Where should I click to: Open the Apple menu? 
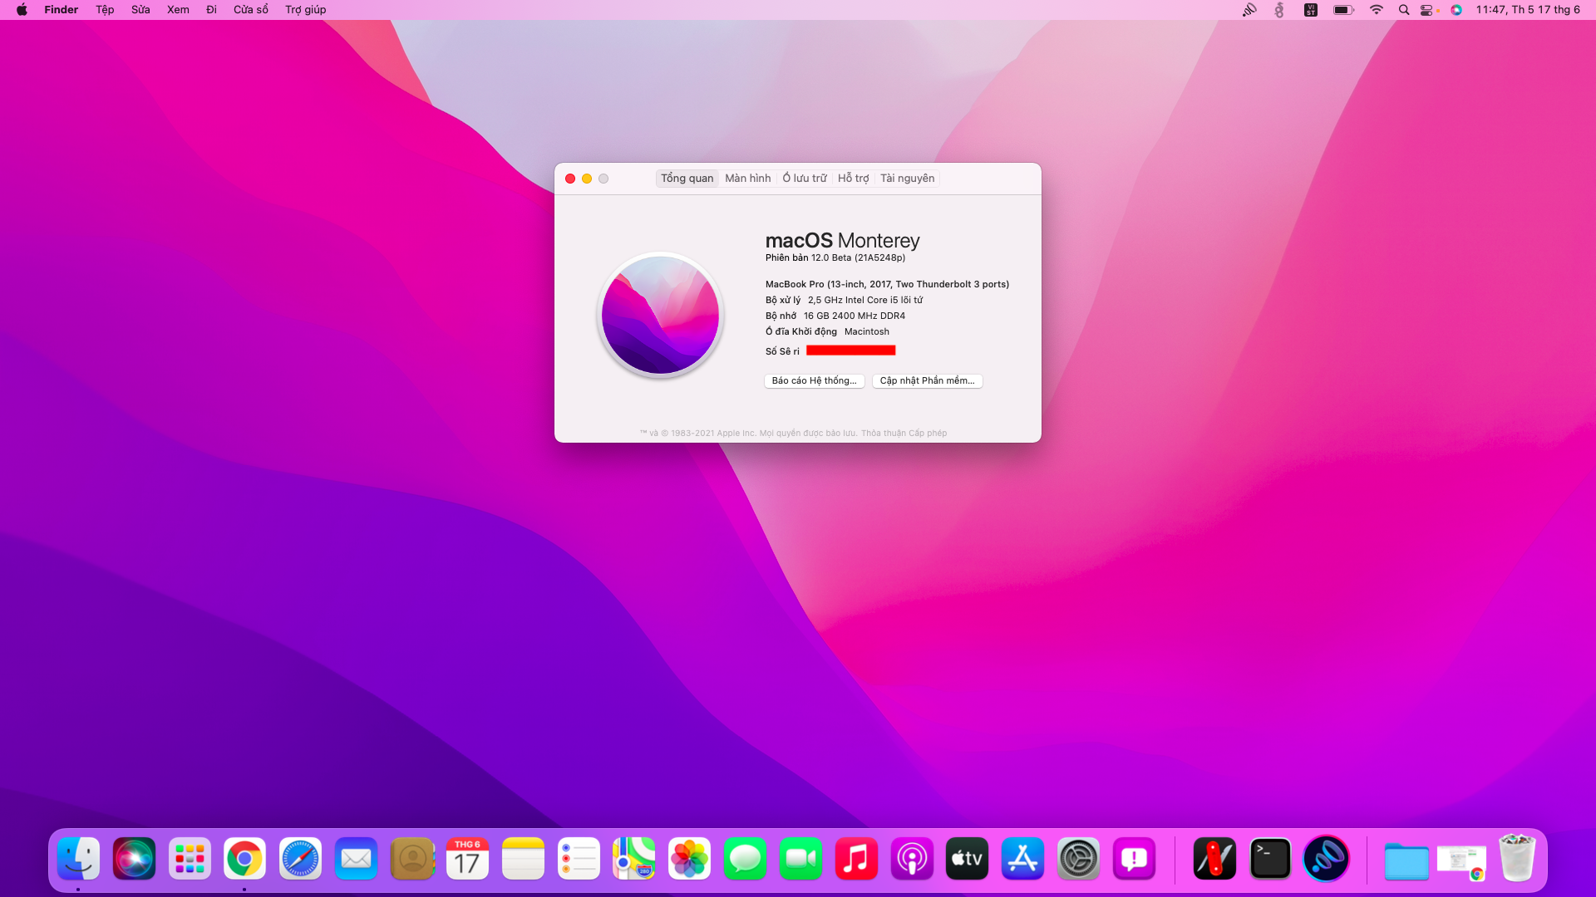point(22,10)
